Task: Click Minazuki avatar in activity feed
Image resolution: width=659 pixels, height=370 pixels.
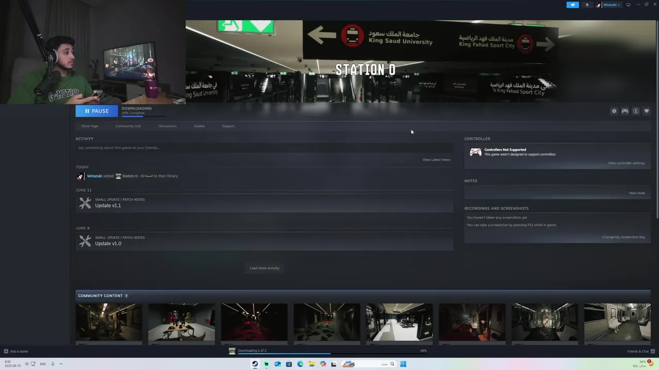Action: [x=80, y=176]
